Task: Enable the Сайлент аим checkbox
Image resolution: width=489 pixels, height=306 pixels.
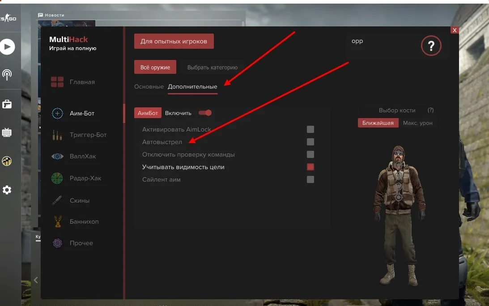Action: coord(310,179)
